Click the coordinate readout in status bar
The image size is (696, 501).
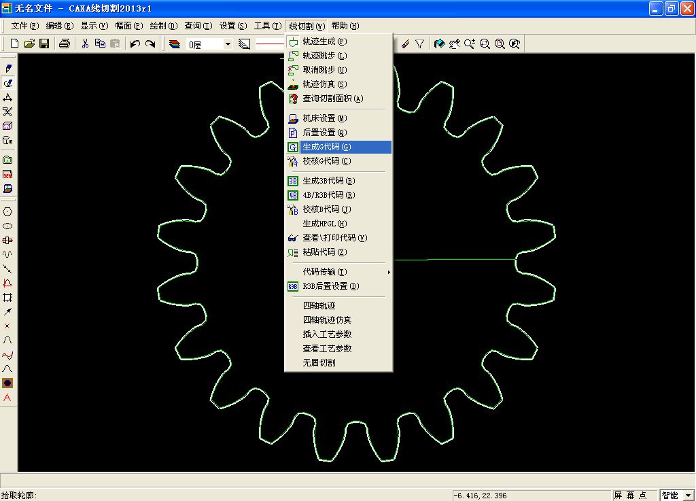(x=532, y=496)
